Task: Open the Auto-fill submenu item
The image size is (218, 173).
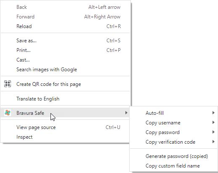Action: pos(173,113)
